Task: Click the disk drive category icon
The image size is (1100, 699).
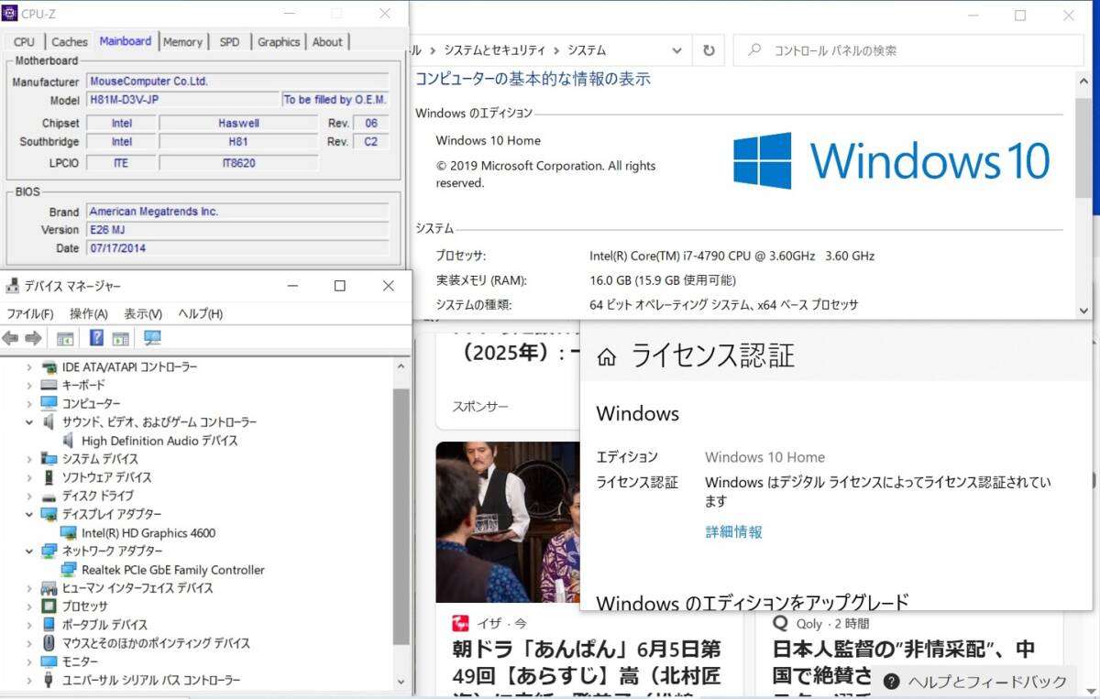Action: pyautogui.click(x=49, y=496)
